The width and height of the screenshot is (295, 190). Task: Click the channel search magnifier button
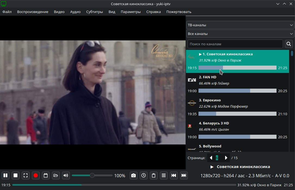pyautogui.click(x=289, y=44)
